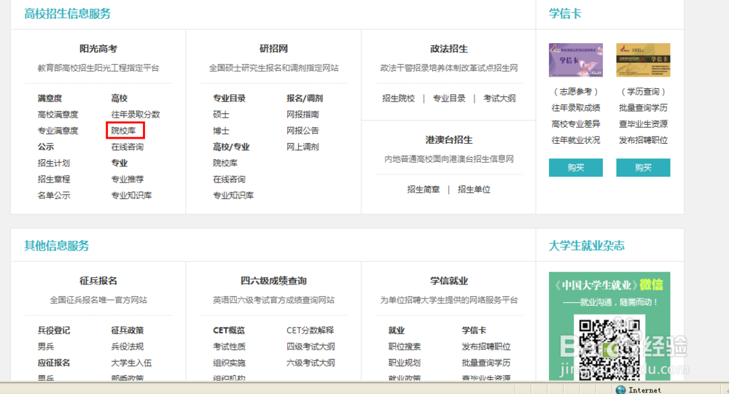Click 网报公告 link
Screen dimensions: 729x394
303,131
